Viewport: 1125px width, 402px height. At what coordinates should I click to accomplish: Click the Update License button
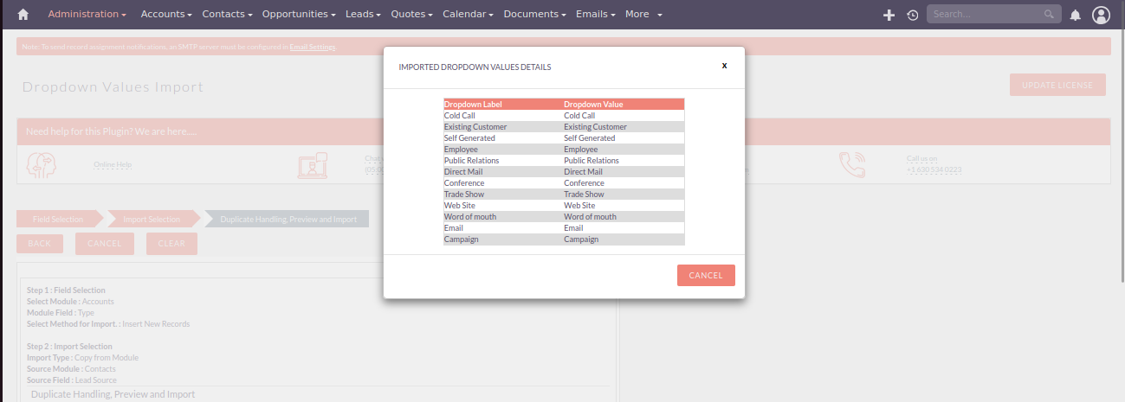click(1057, 85)
